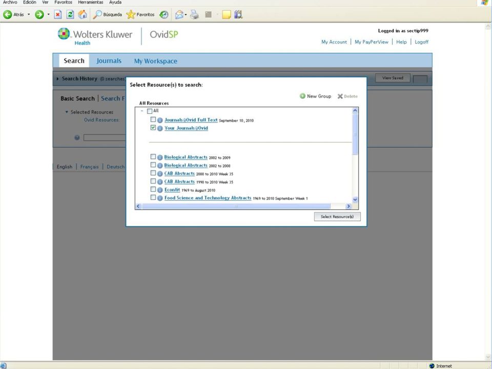This screenshot has height=369, width=492.
Task: Check Biological Abstracts 2002 to 2008 checkbox
Action: pyautogui.click(x=153, y=165)
